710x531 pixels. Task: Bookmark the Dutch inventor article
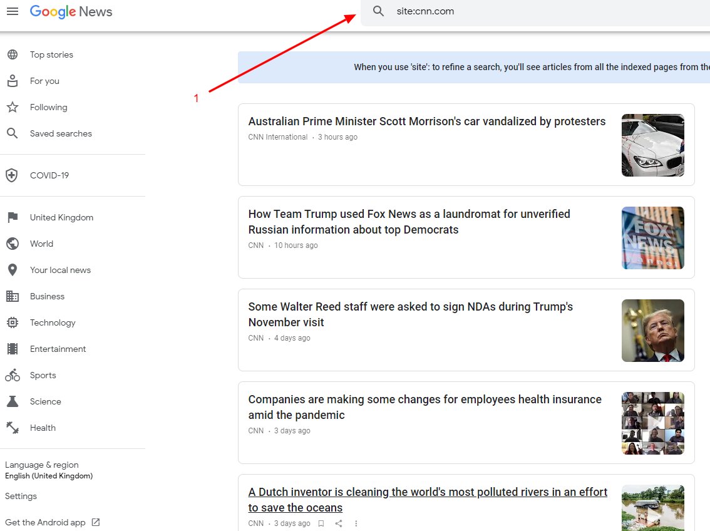click(321, 523)
